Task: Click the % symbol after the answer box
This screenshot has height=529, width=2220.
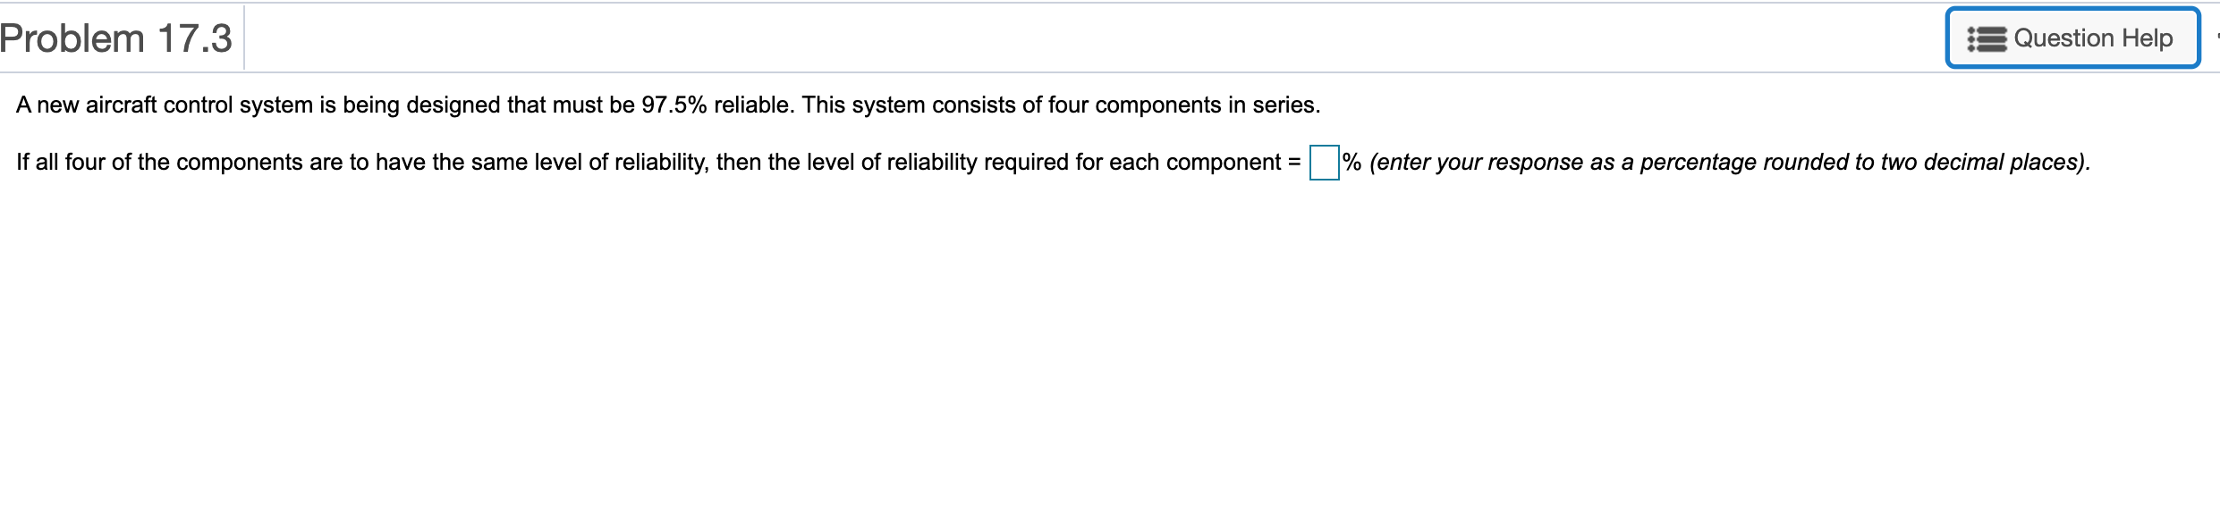Action: pos(1351,163)
